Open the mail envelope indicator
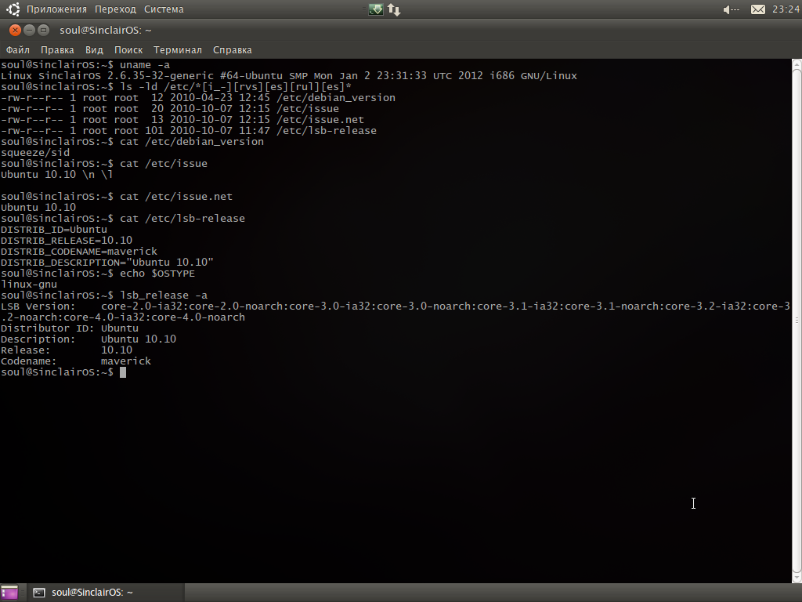 point(757,9)
